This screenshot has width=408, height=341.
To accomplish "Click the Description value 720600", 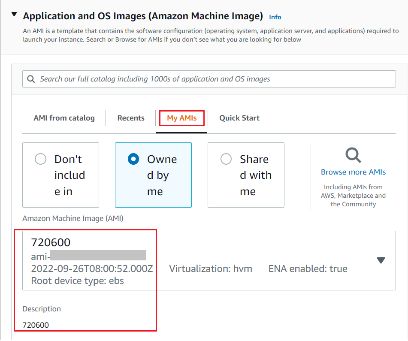I will click(36, 325).
